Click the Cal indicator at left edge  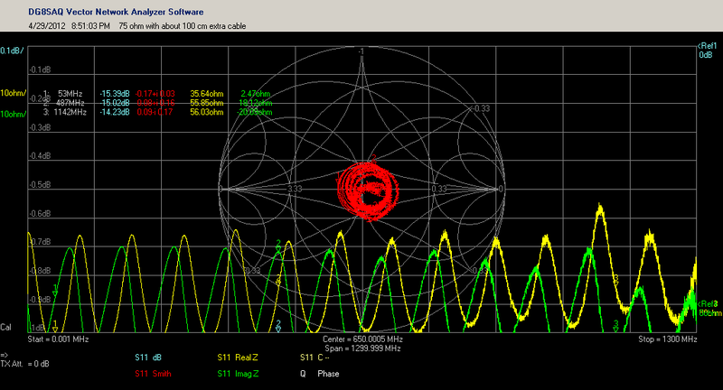click(x=6, y=326)
